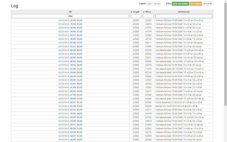Sort by the Target column header
The width and height of the screenshot is (227, 142).
click(x=135, y=12)
